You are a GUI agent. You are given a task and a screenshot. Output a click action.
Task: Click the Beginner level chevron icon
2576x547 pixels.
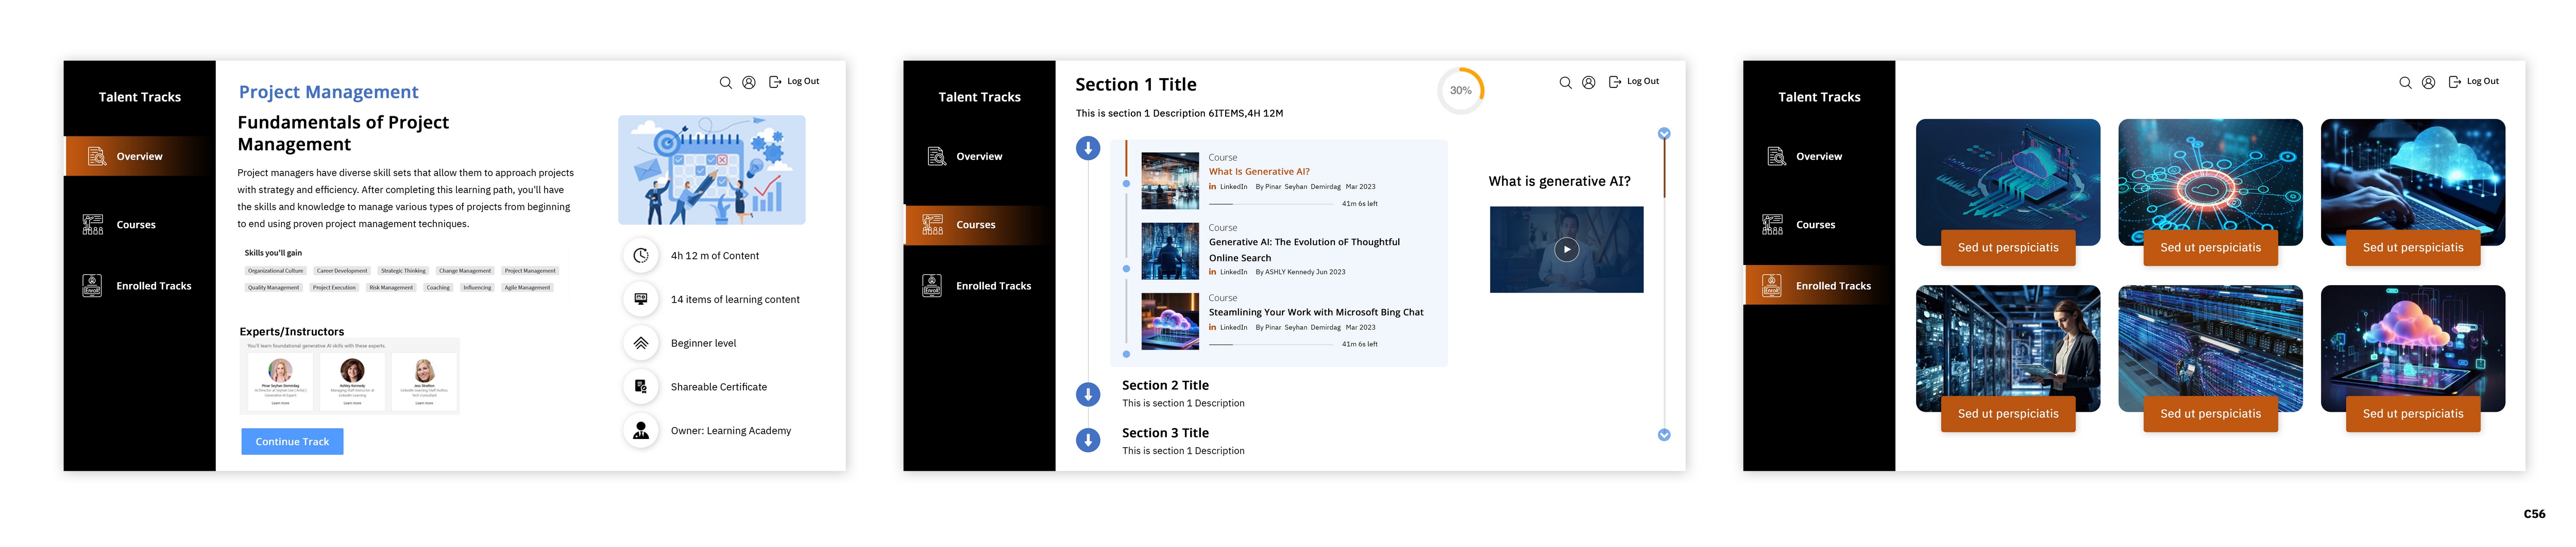(x=641, y=343)
